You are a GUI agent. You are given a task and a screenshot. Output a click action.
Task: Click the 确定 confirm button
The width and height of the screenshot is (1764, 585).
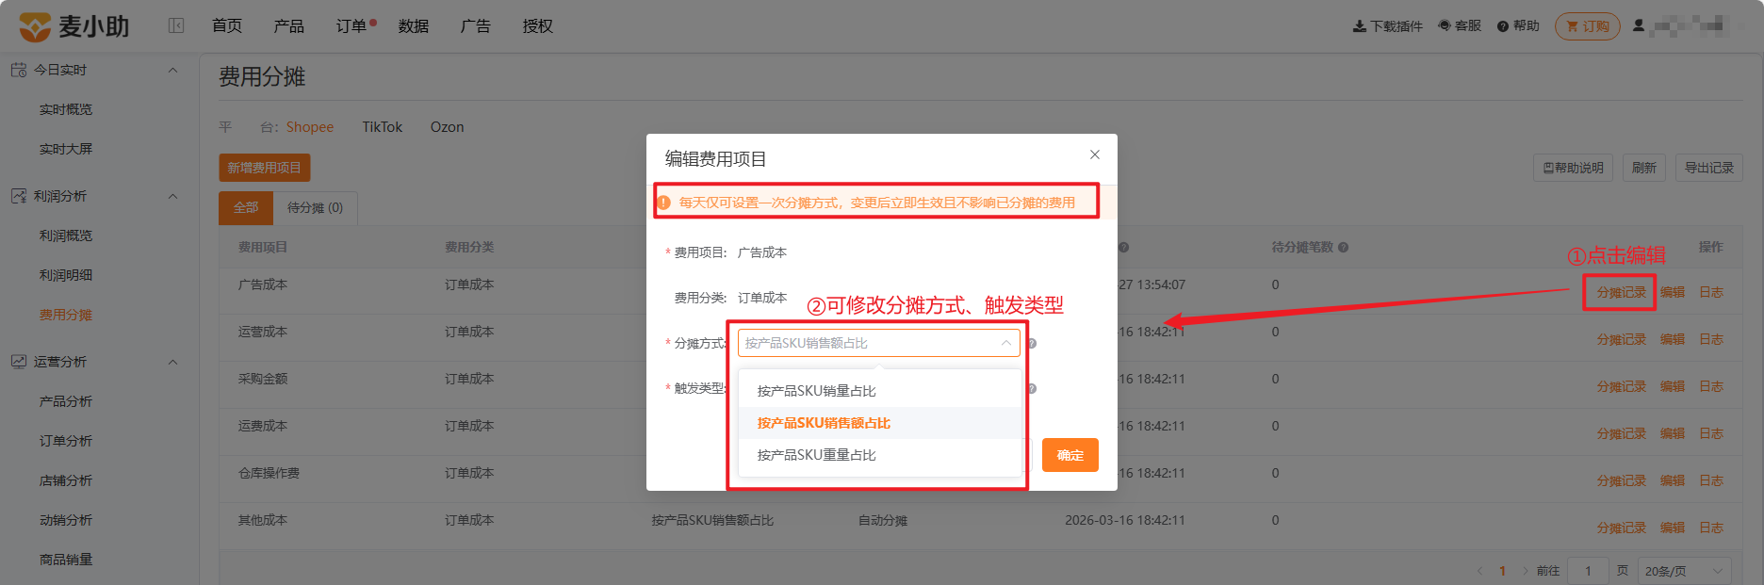1070,455
